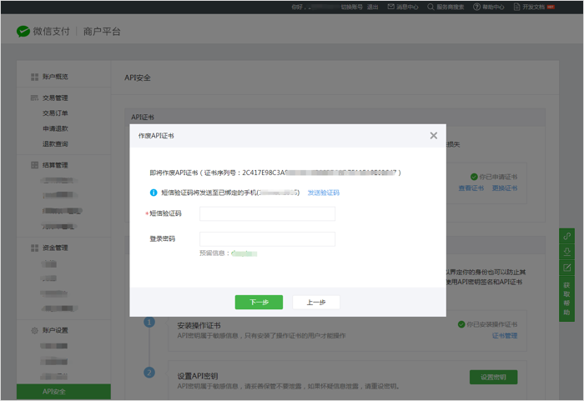Viewport: 584px width, 401px height.
Task: Click 获取帮助 on the floating side panel
Action: point(566,298)
